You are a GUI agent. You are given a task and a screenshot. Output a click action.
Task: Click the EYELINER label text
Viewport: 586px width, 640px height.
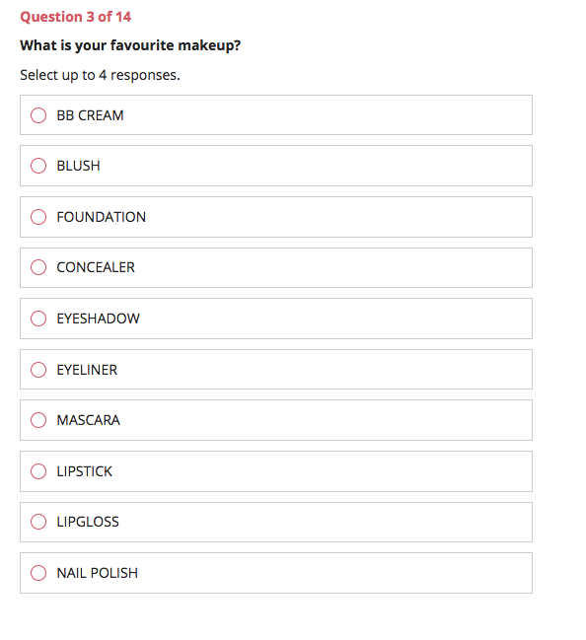tap(87, 370)
